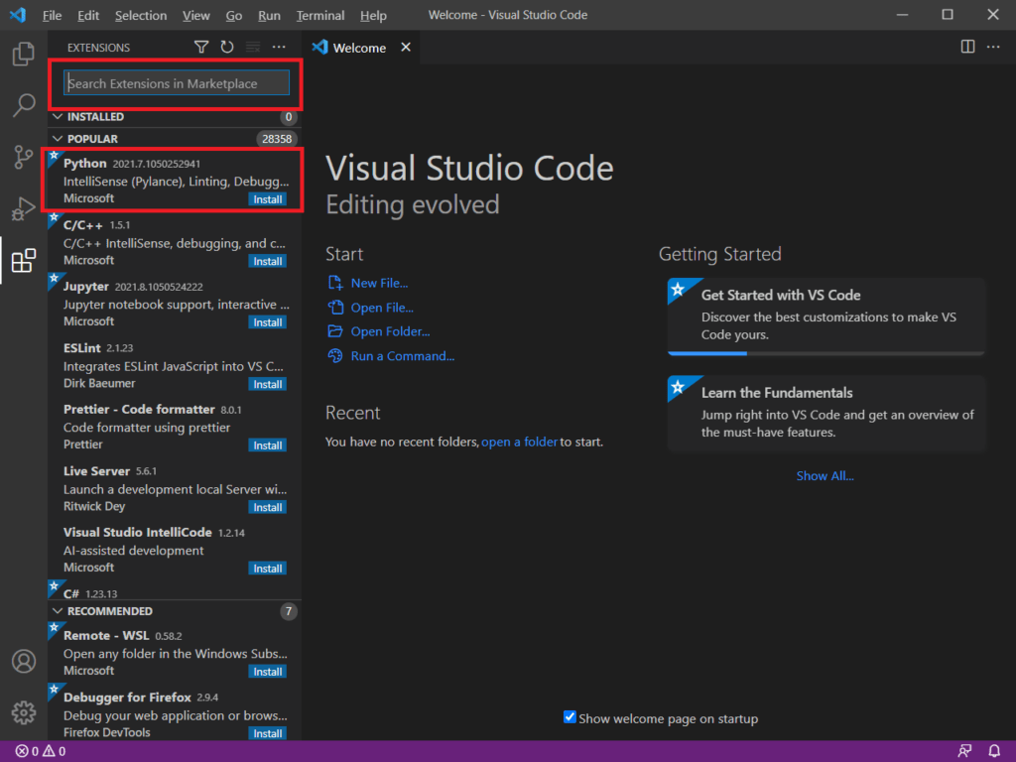Screen dimensions: 1016x762
Task: Collapse the RECOMMENDED section
Action: point(58,611)
